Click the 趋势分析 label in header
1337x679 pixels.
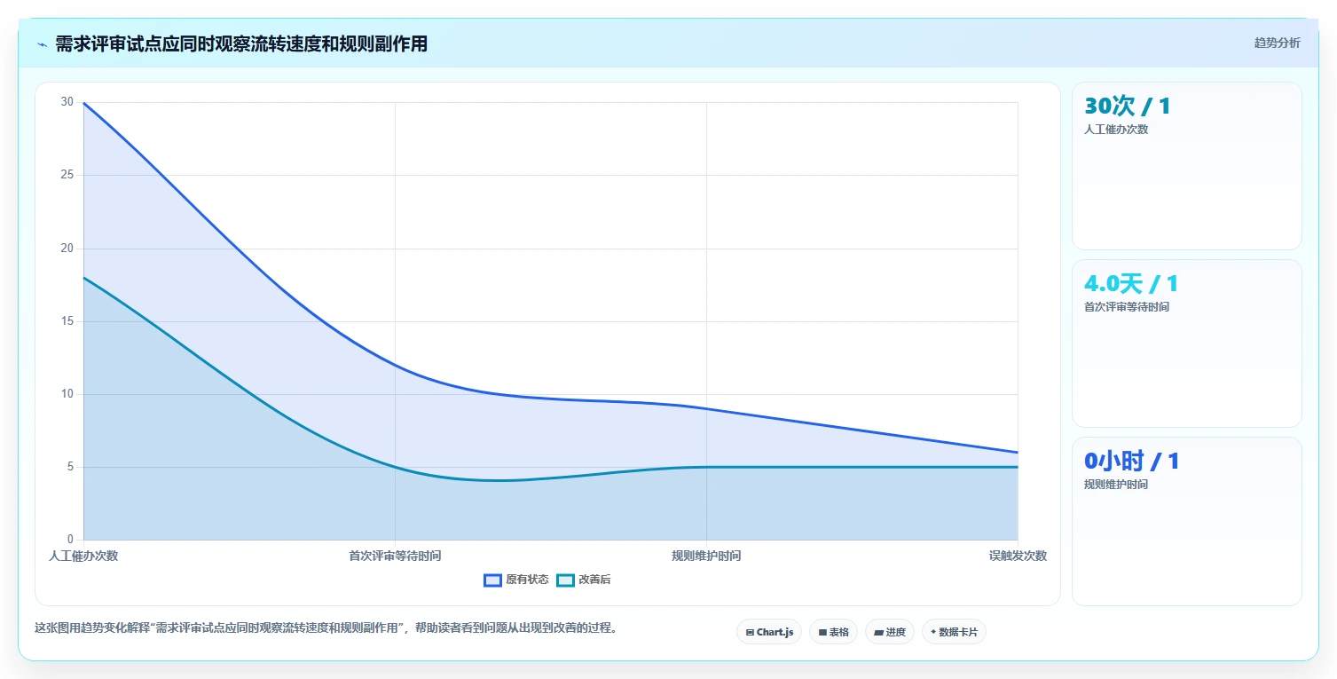[1277, 43]
